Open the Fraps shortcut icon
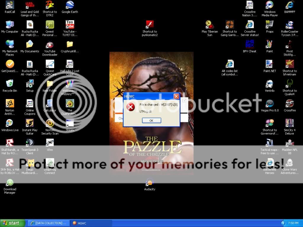 tap(270, 25)
